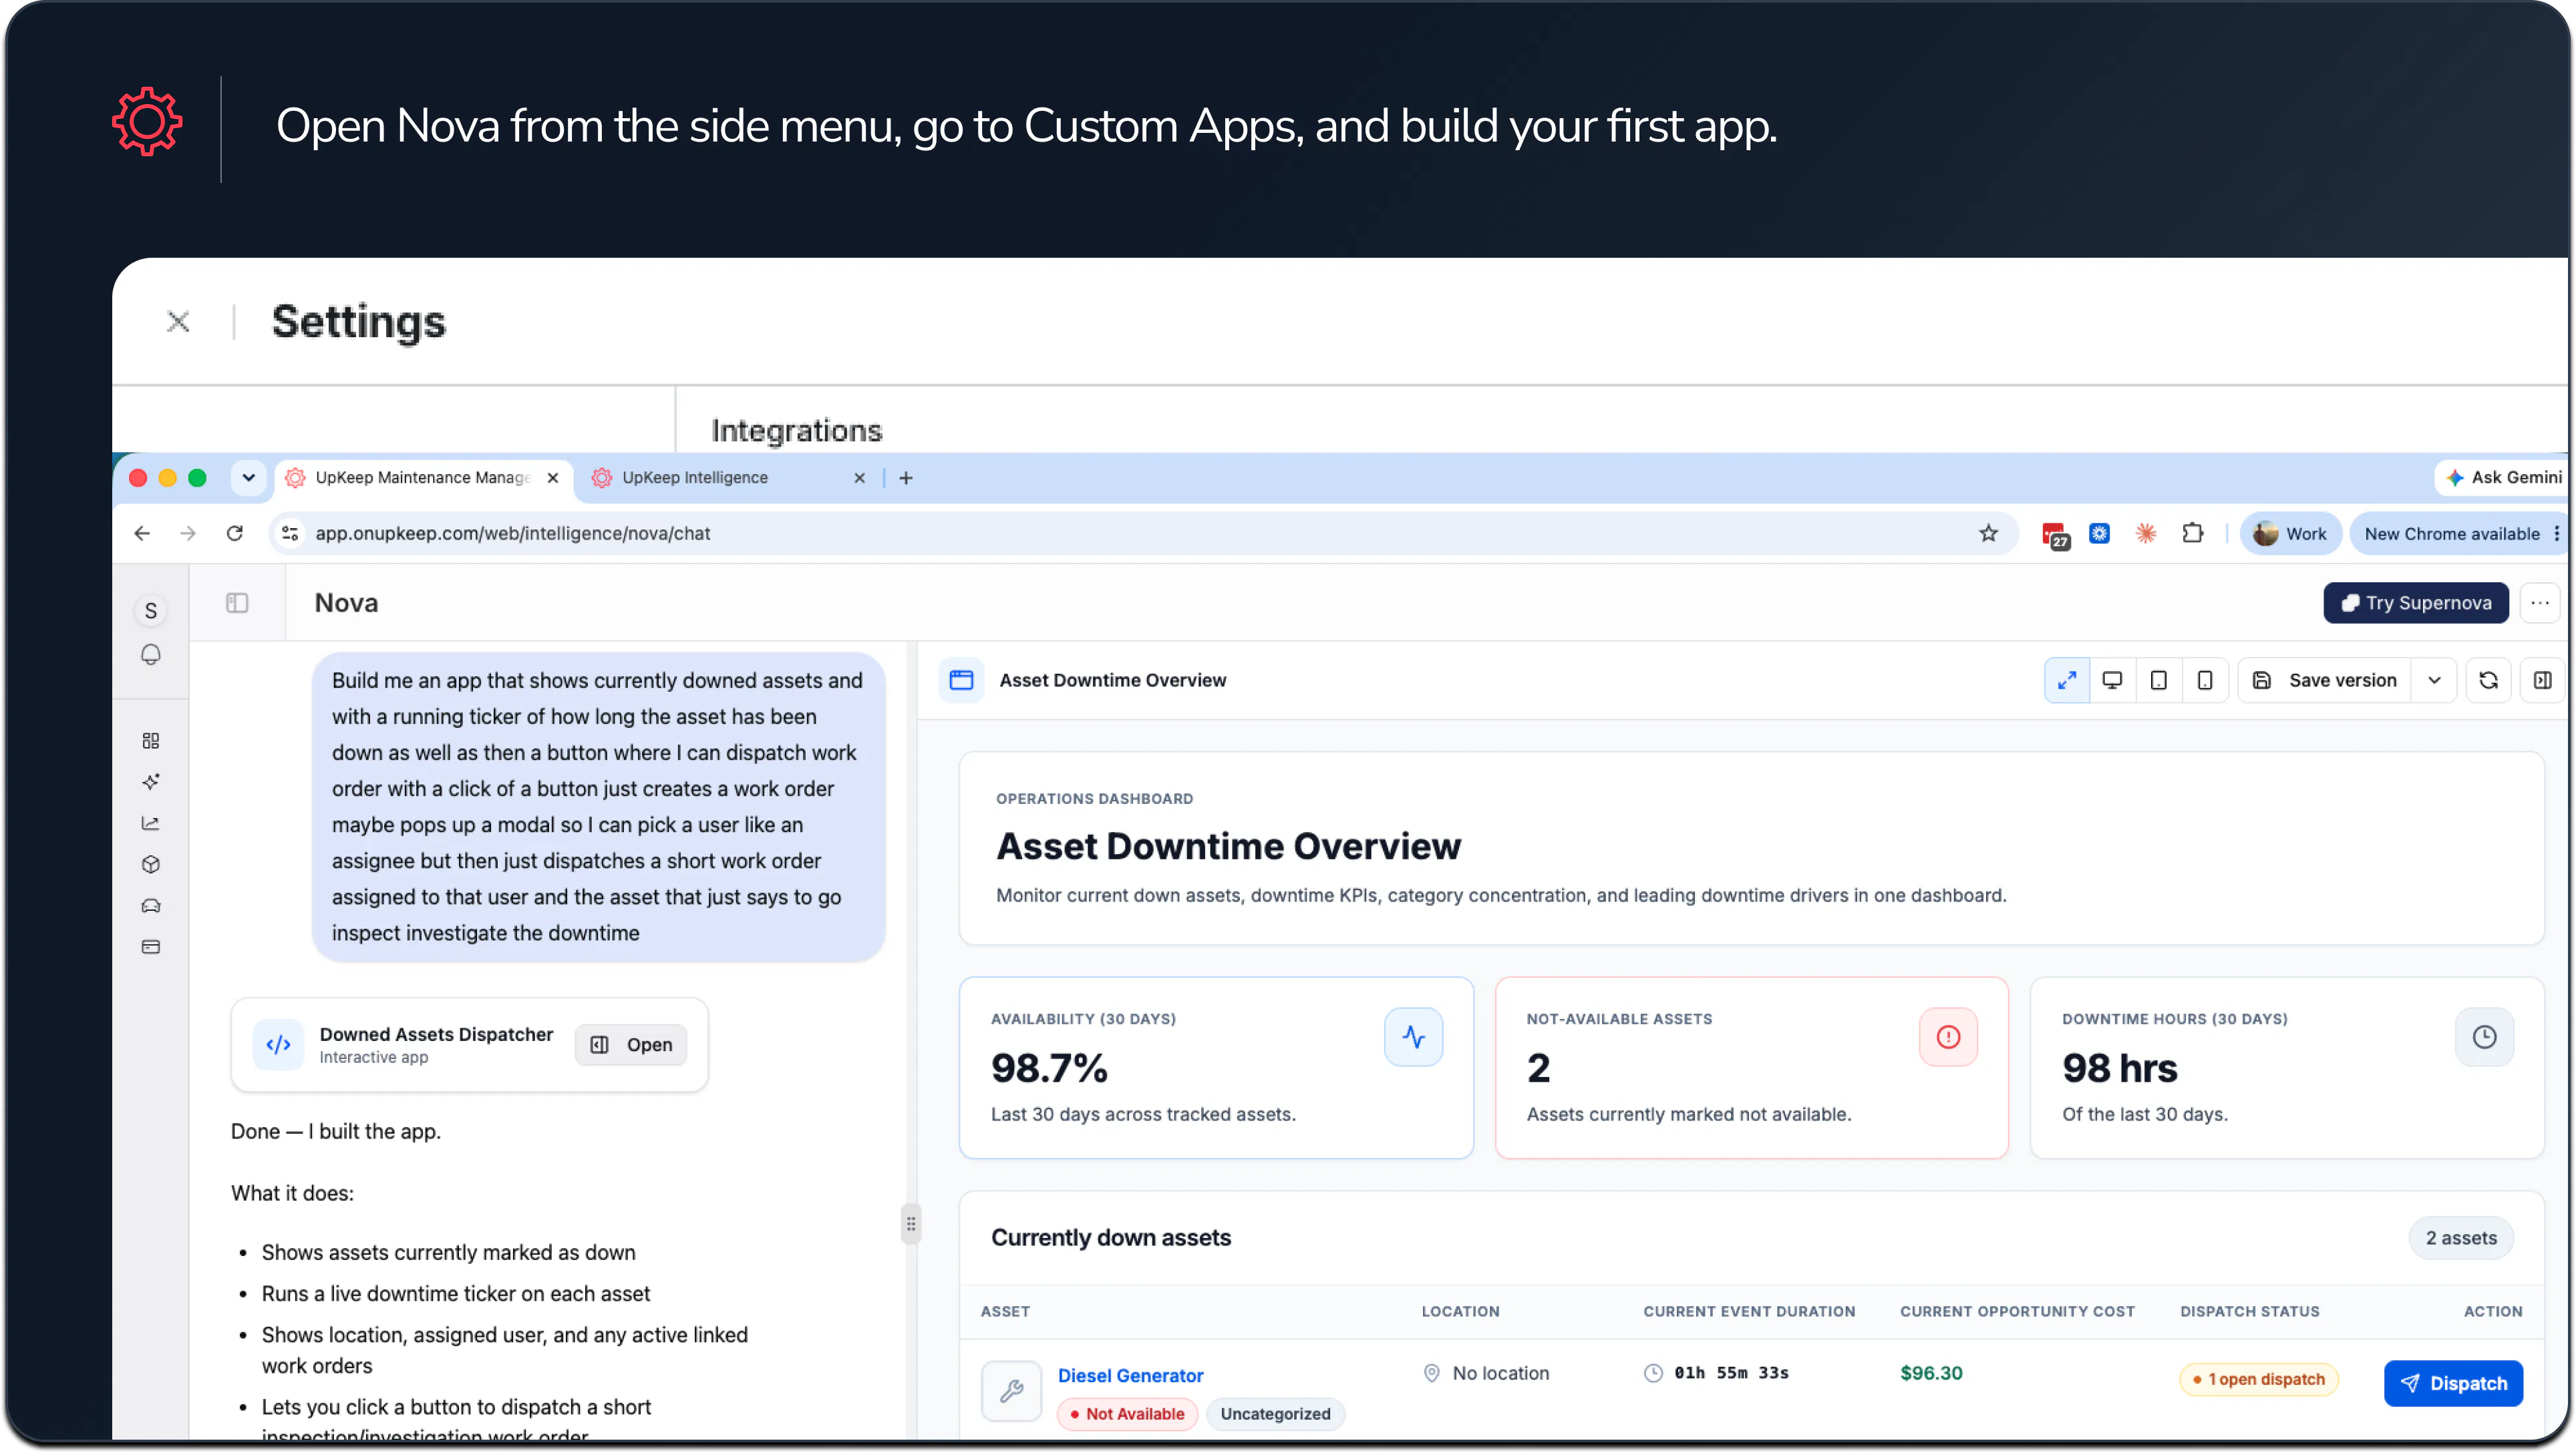Click the 98.7% availability value
2576x1453 pixels.
[x=1049, y=1068]
